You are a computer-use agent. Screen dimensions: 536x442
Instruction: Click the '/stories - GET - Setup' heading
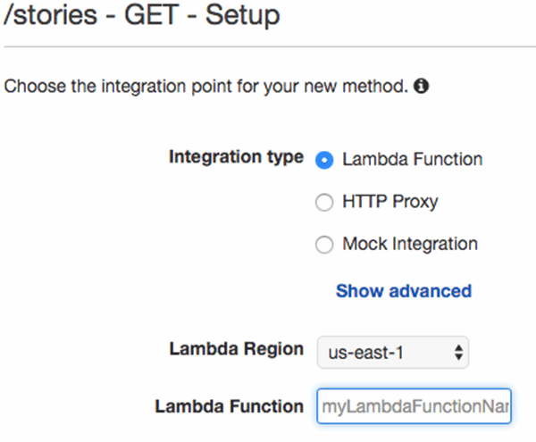[141, 15]
